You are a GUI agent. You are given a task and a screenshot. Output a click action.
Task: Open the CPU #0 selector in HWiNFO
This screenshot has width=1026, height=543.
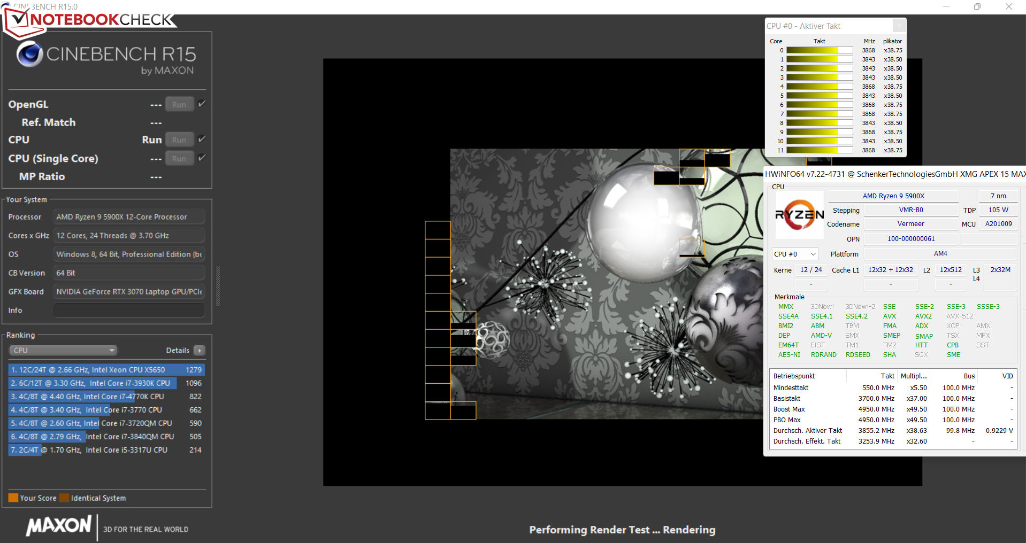[x=795, y=254]
